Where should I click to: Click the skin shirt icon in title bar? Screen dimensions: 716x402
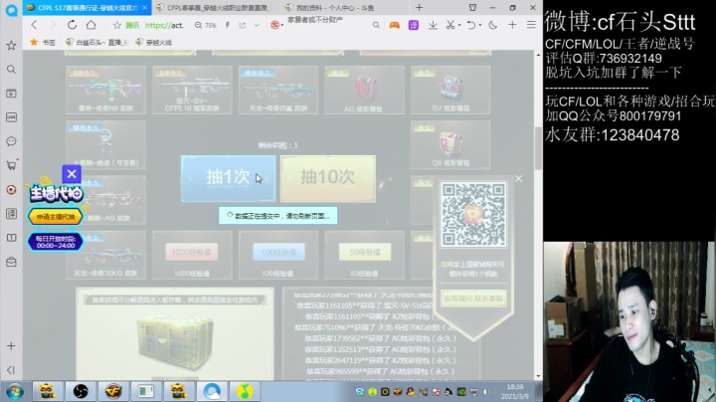coord(472,7)
